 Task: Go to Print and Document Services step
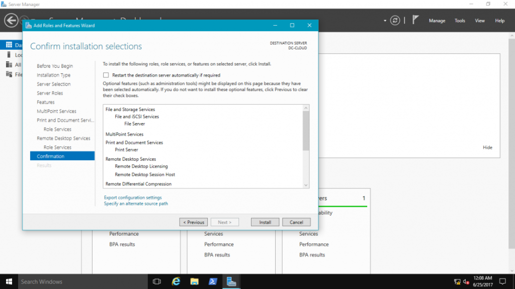coord(65,120)
